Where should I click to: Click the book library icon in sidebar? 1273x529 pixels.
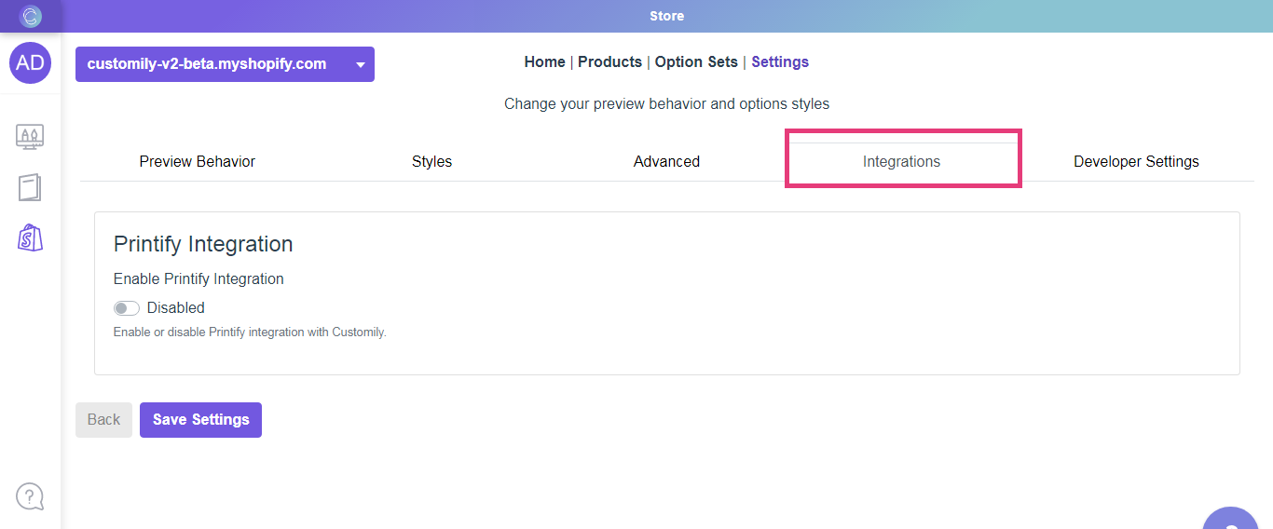pos(30,187)
